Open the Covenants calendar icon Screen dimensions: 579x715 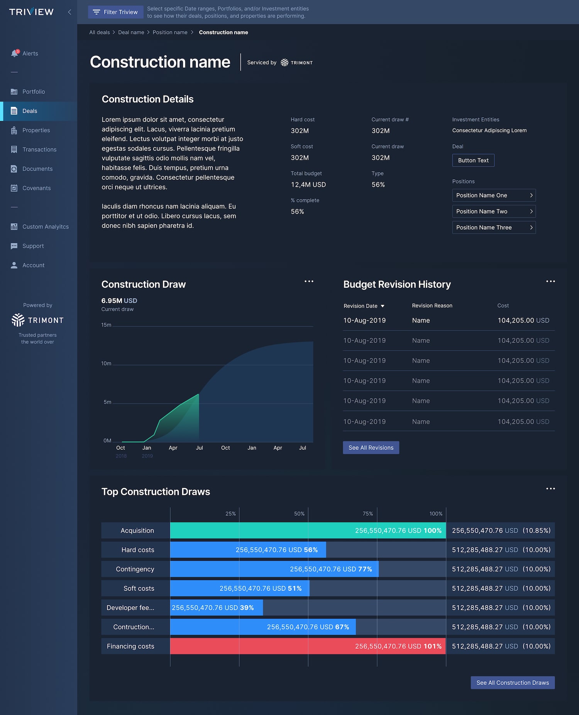pyautogui.click(x=14, y=188)
